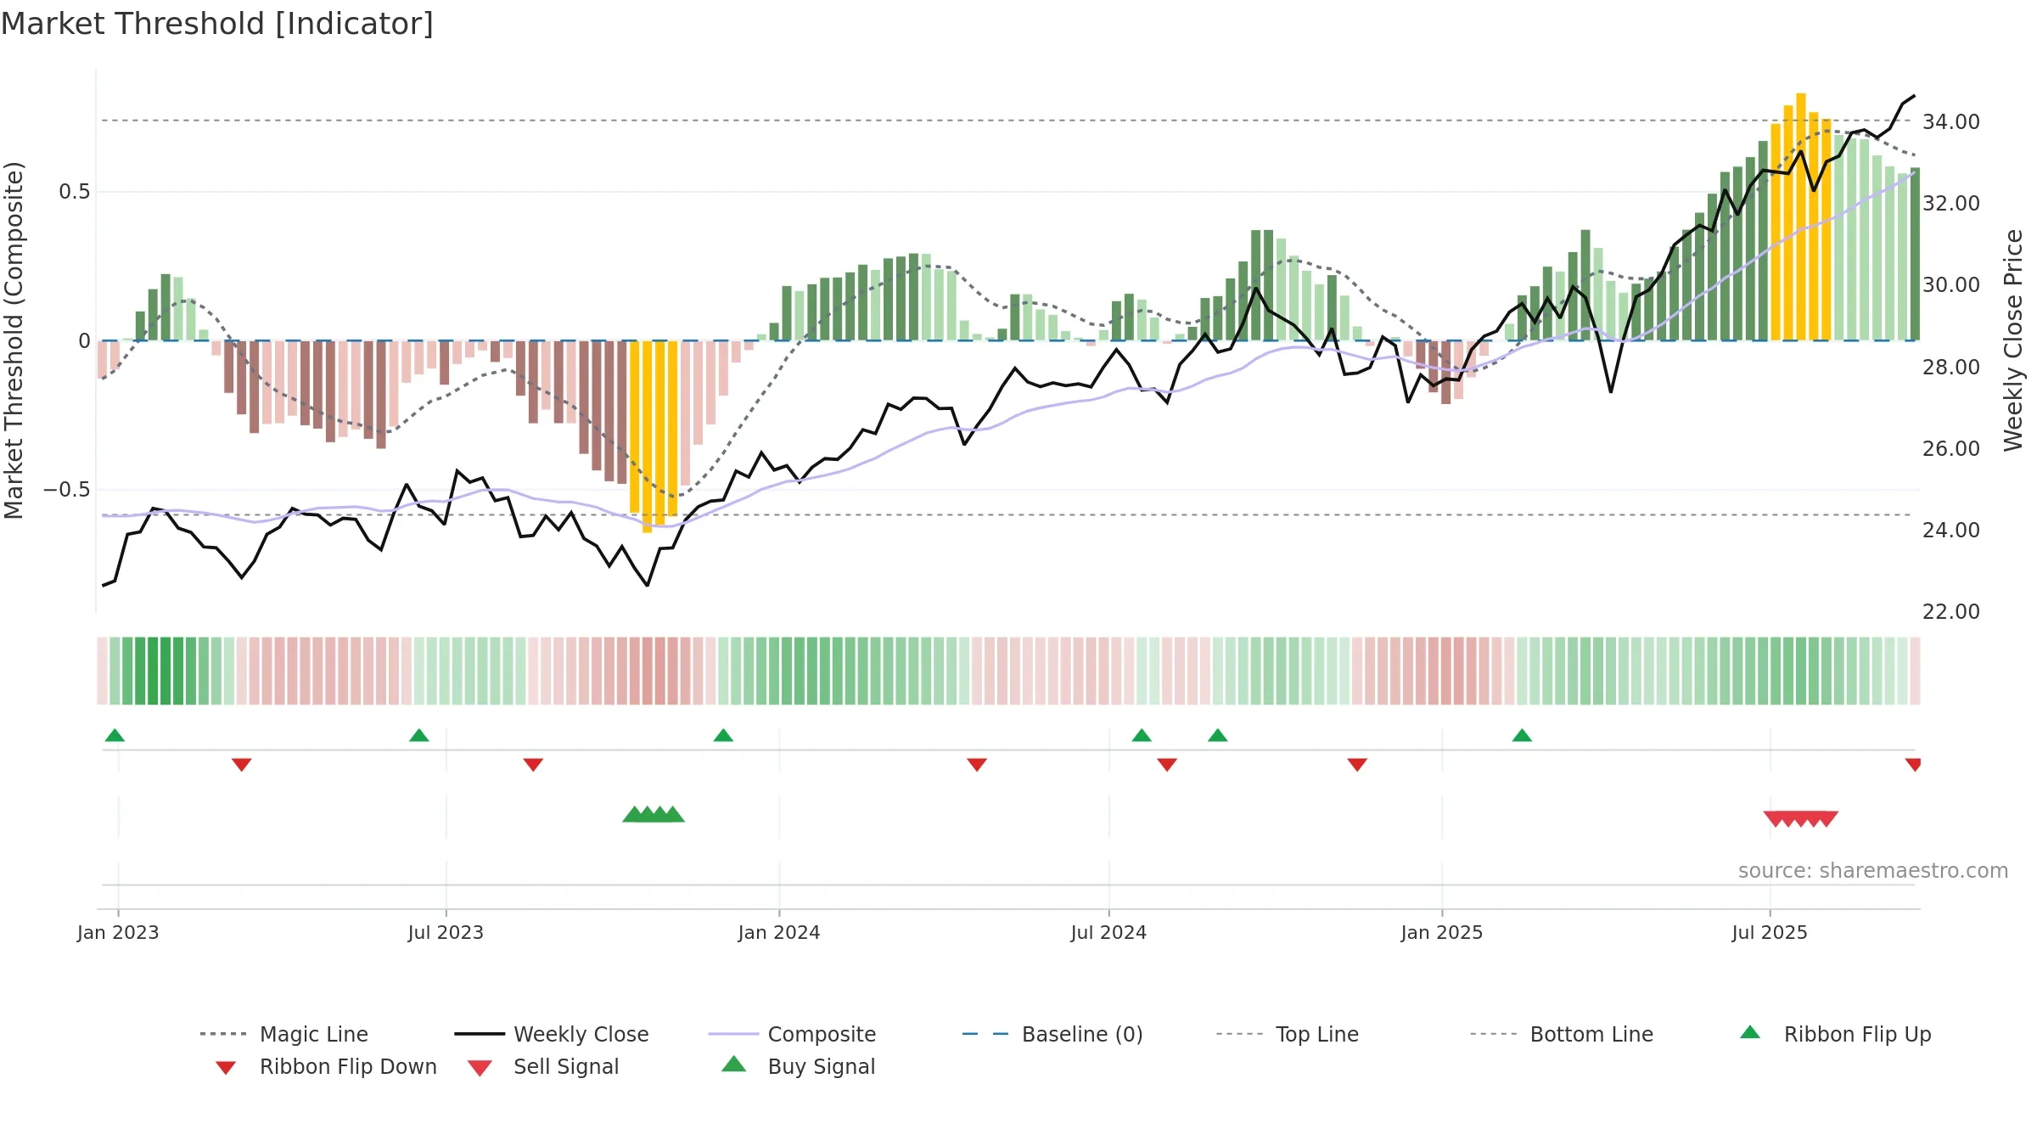Viewport: 2037px width, 1146px height.
Task: Click the ribbon flip up marker before Jan 2024
Action: 723,735
